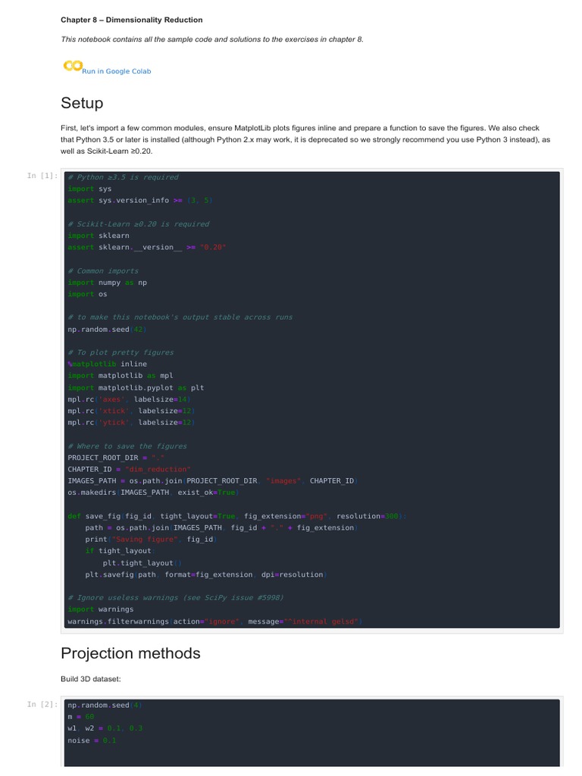The width and height of the screenshot is (582, 776).
Task: Click the 'w1, w2 = 0.1, 0.3' line
Action: [x=105, y=728]
